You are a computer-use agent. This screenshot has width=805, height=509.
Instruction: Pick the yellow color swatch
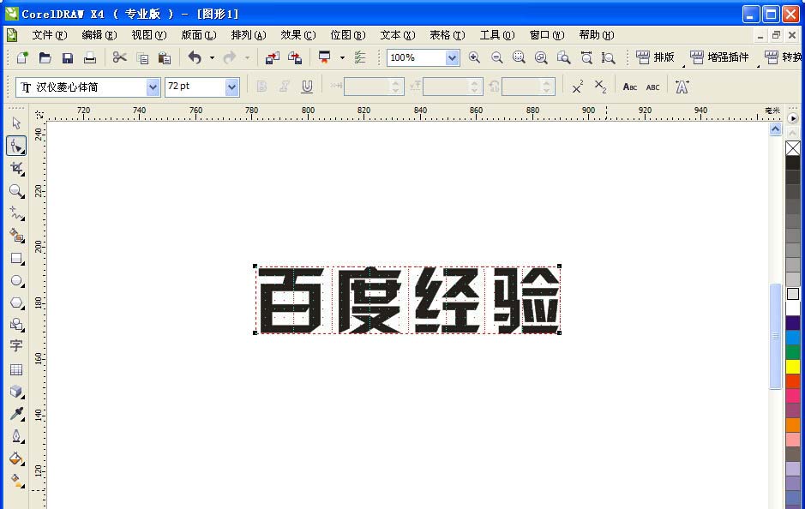coord(793,367)
